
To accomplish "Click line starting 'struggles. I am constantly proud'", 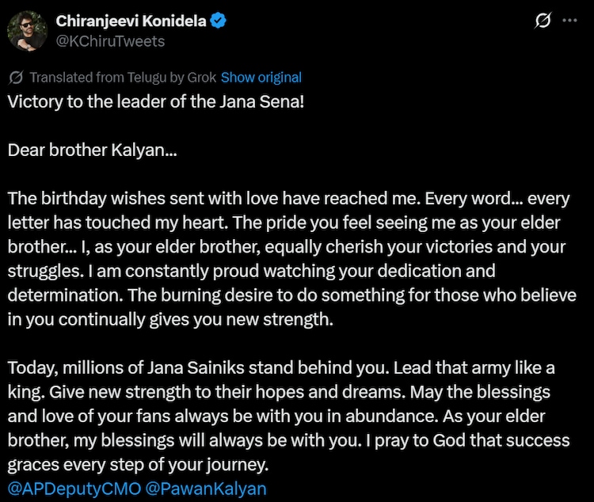I will pyautogui.click(x=252, y=272).
